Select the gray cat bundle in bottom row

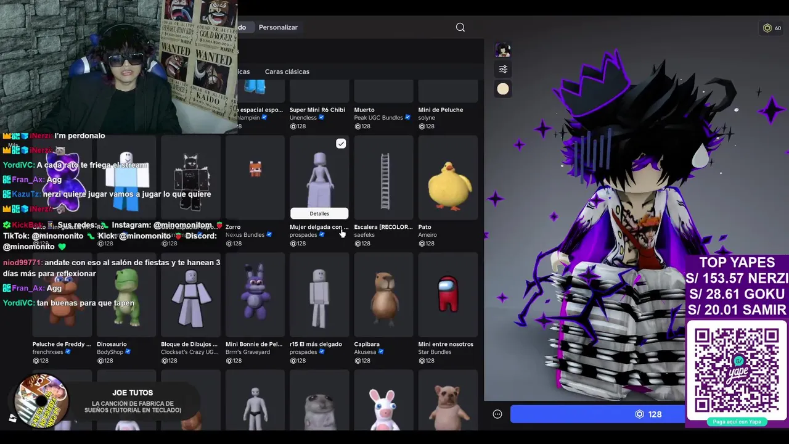pos(319,401)
